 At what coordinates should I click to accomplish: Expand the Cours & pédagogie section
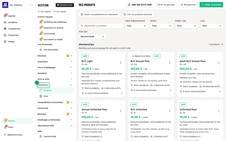click(x=71, y=67)
